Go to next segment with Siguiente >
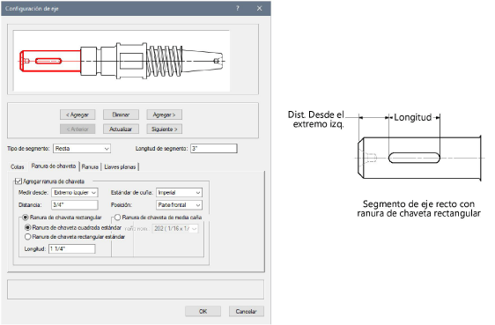 (x=164, y=129)
